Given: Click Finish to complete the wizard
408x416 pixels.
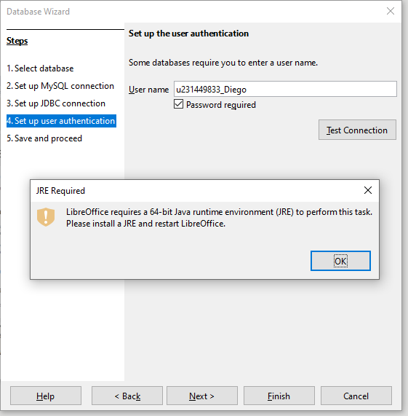Looking at the screenshot, I should (279, 396).
